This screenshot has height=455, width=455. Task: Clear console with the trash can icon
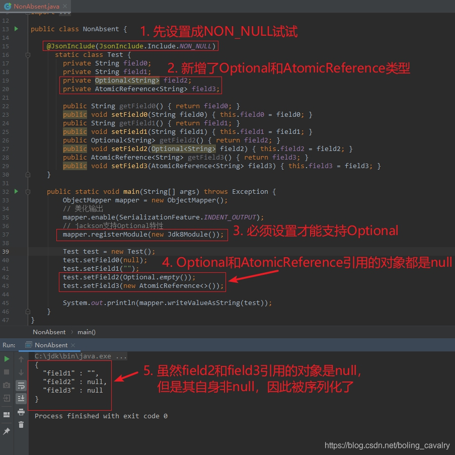click(x=21, y=425)
